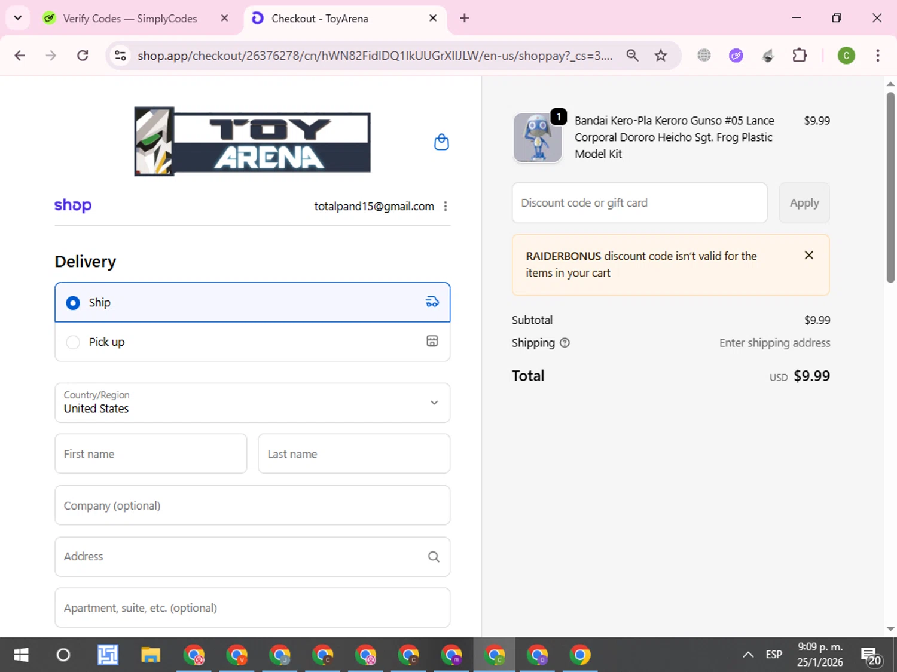
Task: Expand the Country/Region dropdown
Action: (252, 403)
